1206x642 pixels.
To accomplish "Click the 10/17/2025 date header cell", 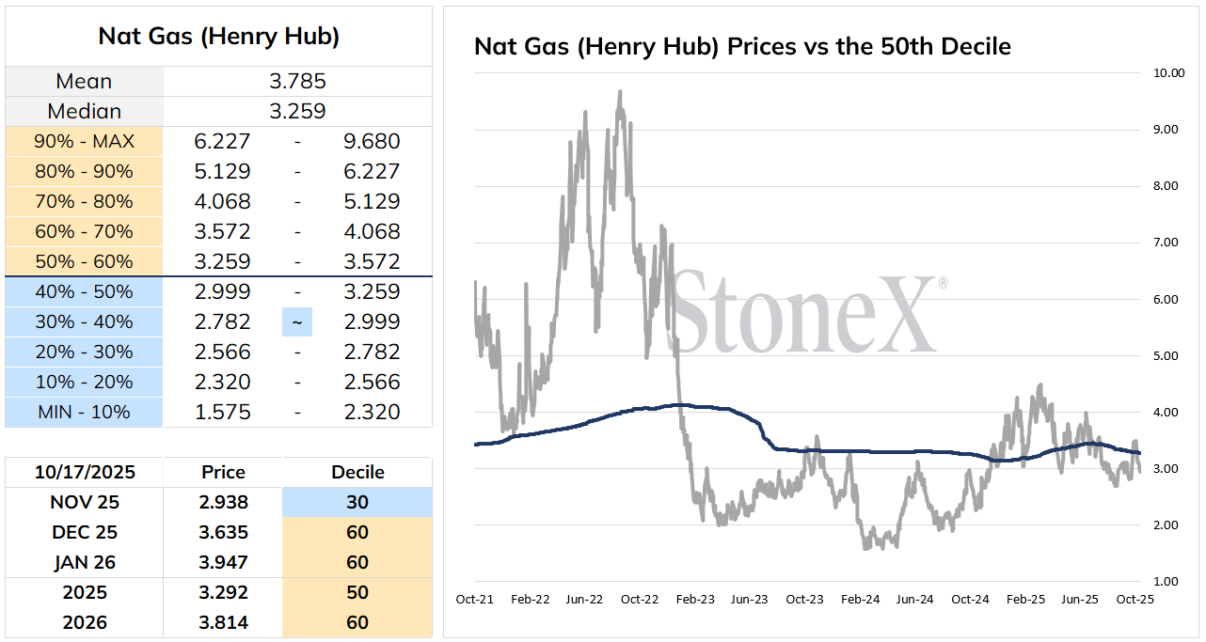I will click(85, 472).
